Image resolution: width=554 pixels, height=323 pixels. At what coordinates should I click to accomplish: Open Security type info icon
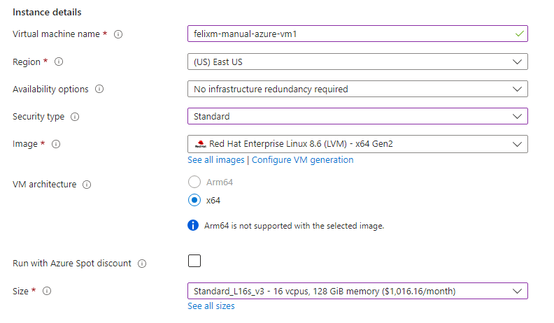[x=75, y=117]
